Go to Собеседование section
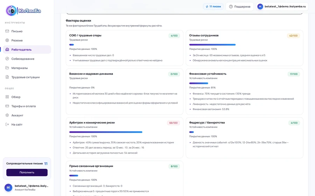The height and width of the screenshot is (196, 315). pos(27,59)
